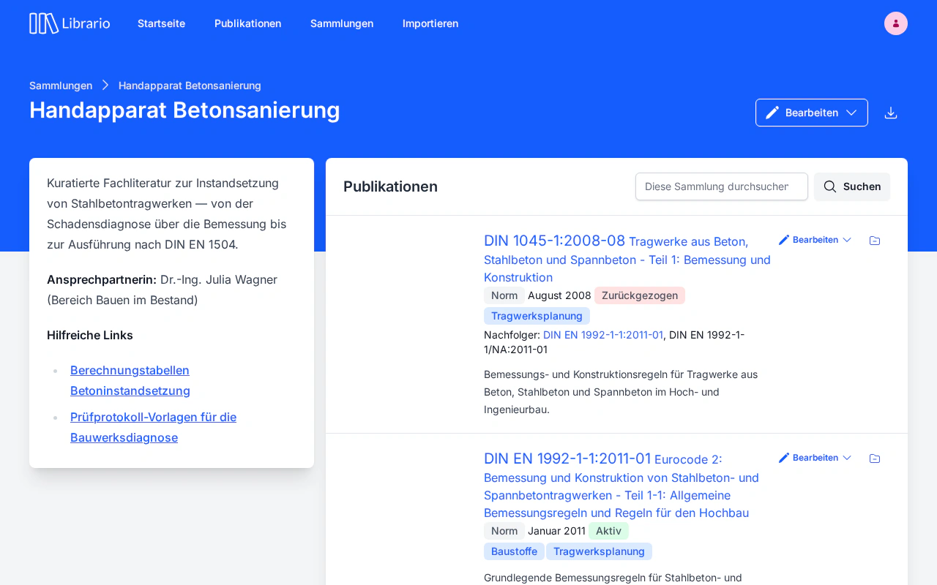Open DIN EN 1992-1-1:2011-01 Eurocode 2 title
This screenshot has width=937, height=585.
click(x=622, y=486)
